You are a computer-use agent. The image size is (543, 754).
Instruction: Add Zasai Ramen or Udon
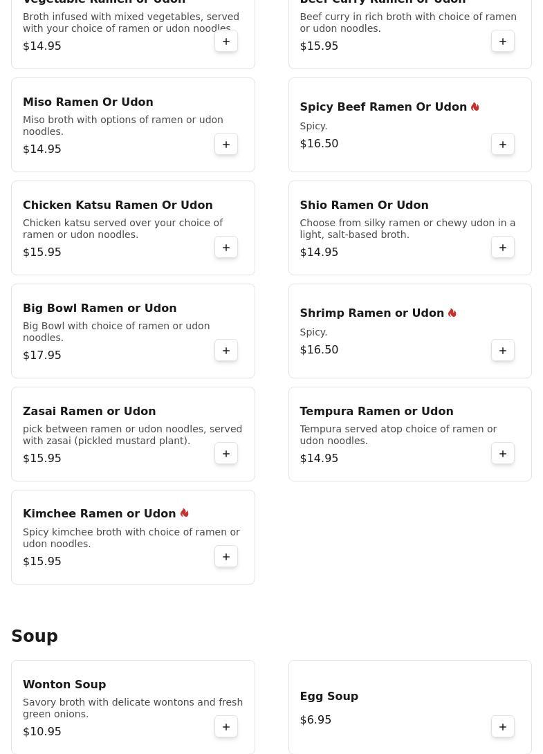[x=226, y=454]
